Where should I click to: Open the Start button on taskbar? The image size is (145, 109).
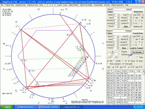coord(7,107)
